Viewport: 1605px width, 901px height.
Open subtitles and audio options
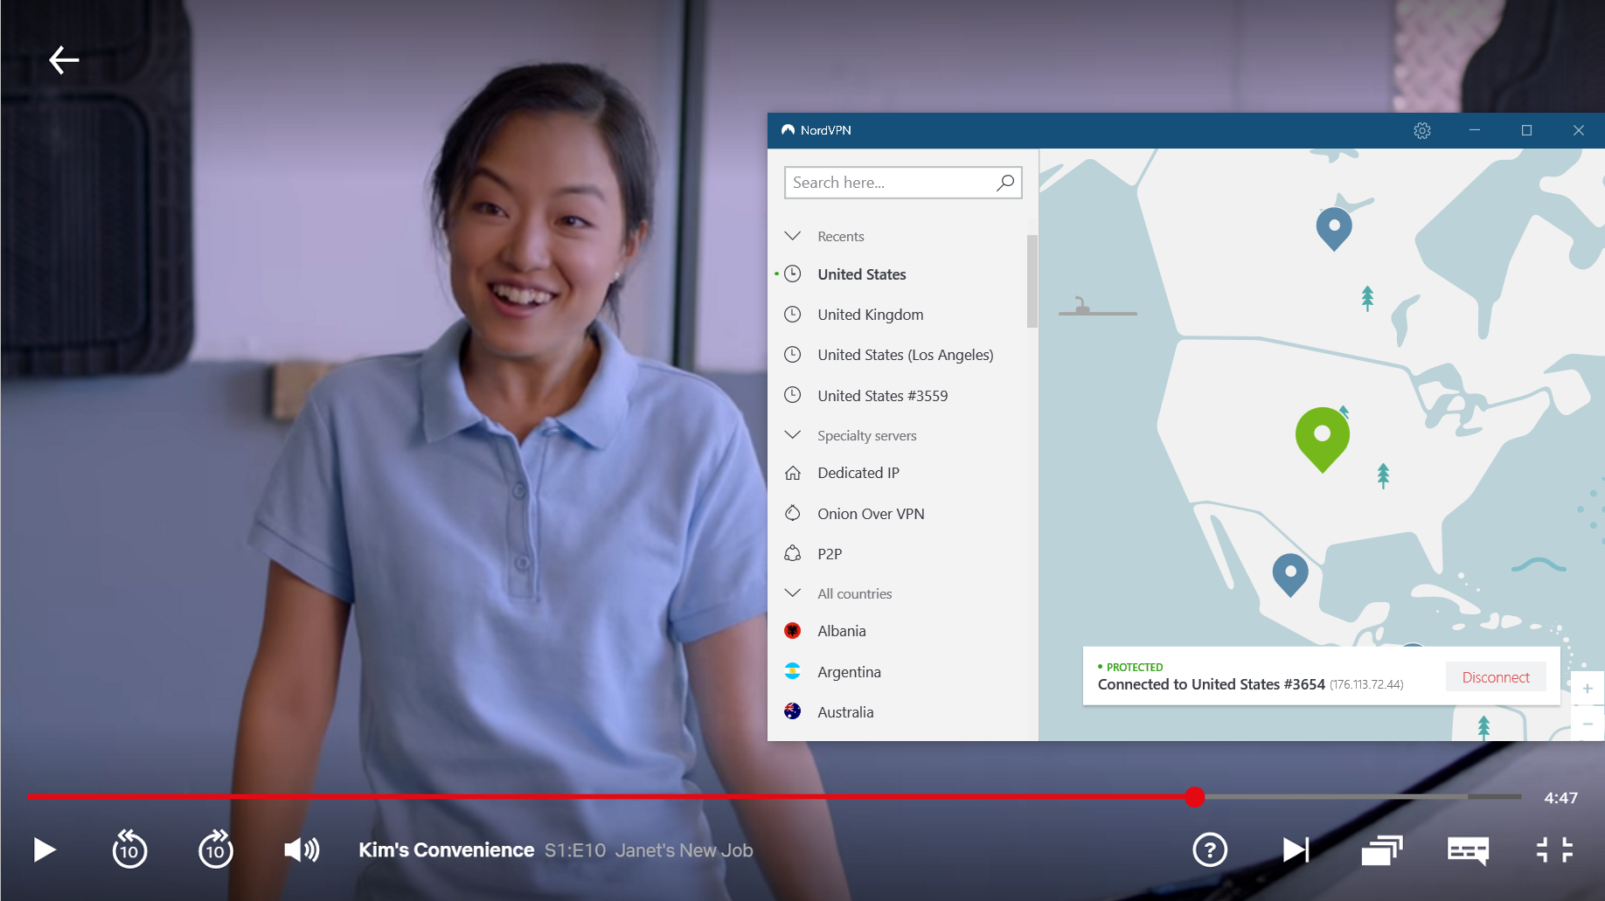(x=1468, y=850)
